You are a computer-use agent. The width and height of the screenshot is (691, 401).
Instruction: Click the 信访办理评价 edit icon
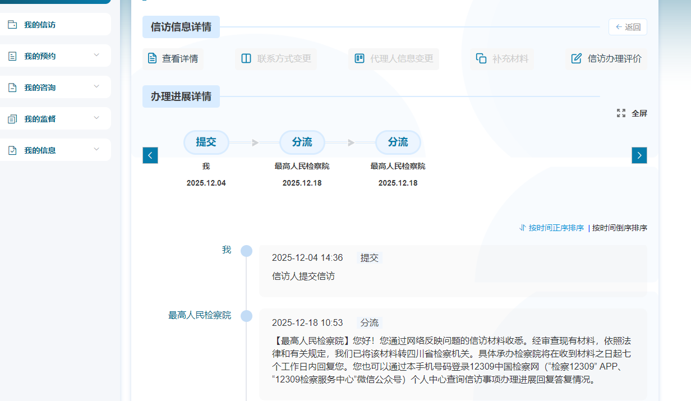[576, 58]
